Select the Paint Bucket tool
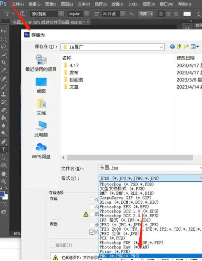 pyautogui.click(x=3, y=118)
